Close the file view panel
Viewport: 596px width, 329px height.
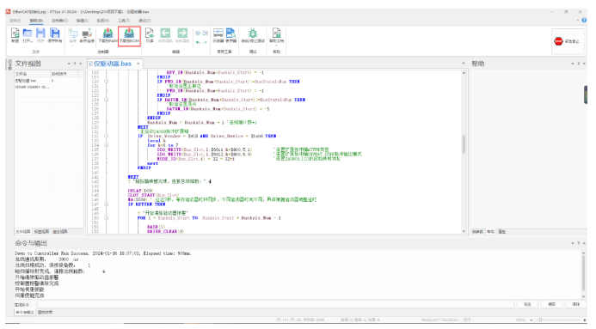pyautogui.click(x=80, y=64)
